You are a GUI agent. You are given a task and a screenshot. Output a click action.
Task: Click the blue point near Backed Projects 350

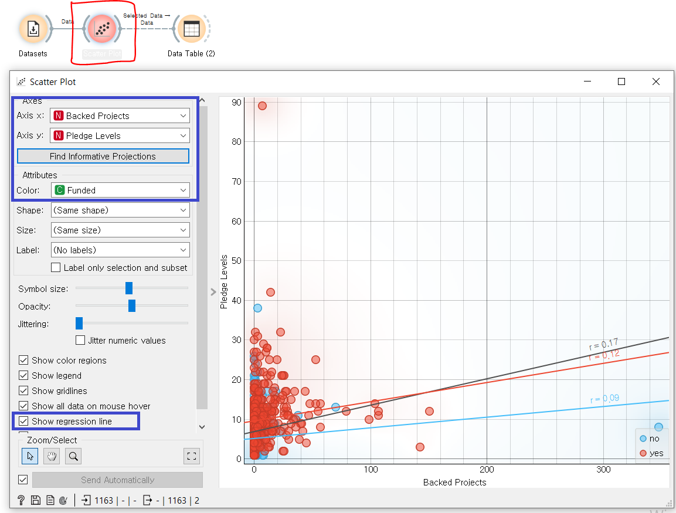[658, 427]
